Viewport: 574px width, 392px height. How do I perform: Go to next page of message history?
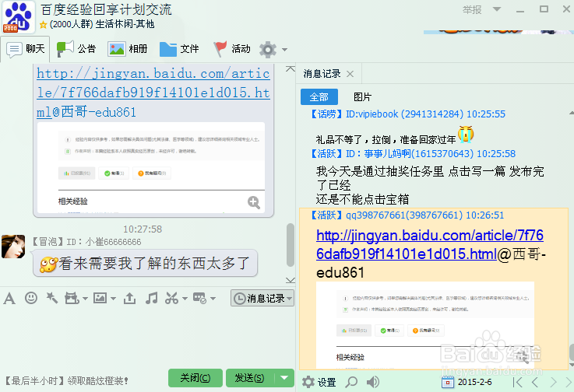point(553,383)
